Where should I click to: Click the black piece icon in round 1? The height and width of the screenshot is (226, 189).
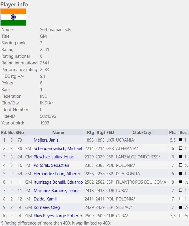pos(181,140)
